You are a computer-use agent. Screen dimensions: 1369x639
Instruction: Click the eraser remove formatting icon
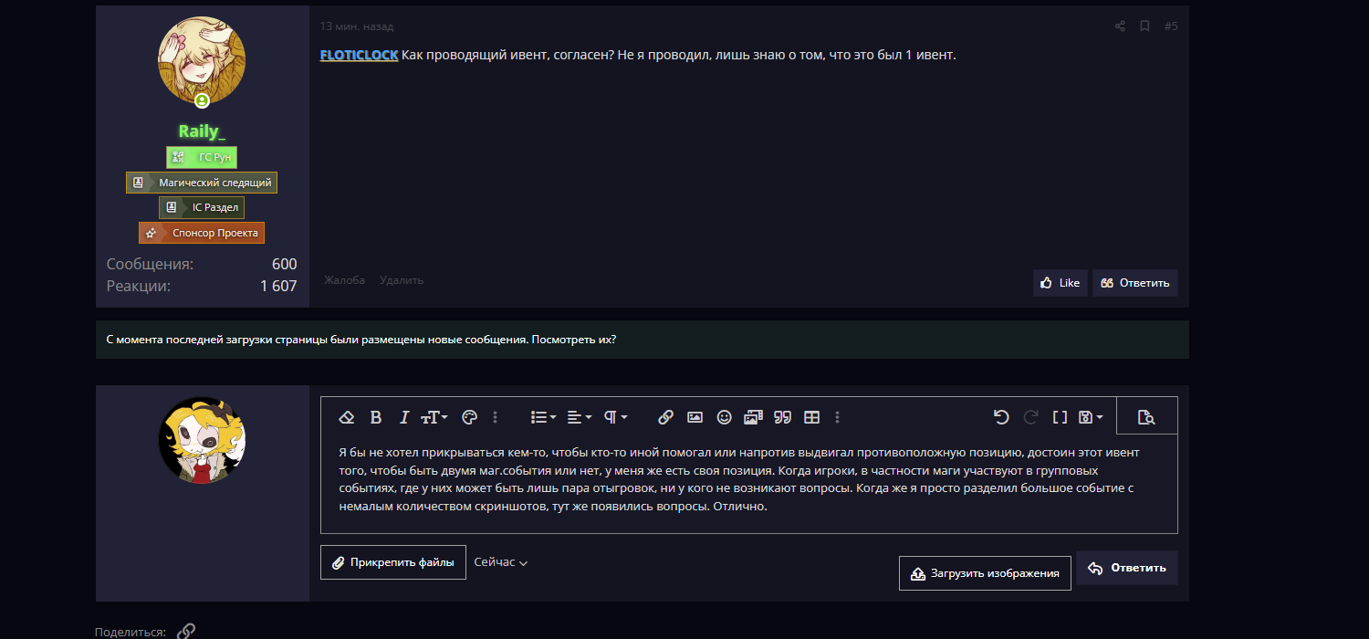[346, 417]
